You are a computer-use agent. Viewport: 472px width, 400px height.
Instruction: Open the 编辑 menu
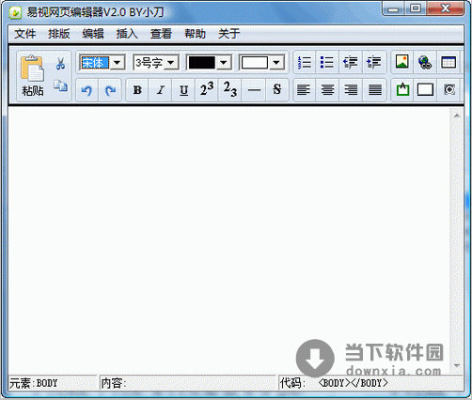pos(93,34)
